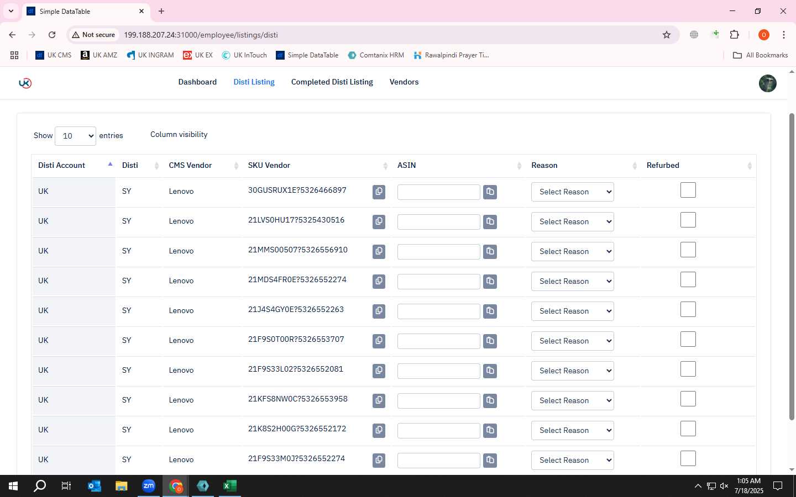Open Select Reason dropdown for 21MMS00507?5326556910
Screen dimensions: 796x497
point(572,251)
